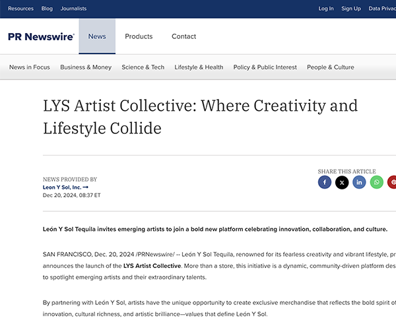Expand Science & Tech category

tap(143, 67)
